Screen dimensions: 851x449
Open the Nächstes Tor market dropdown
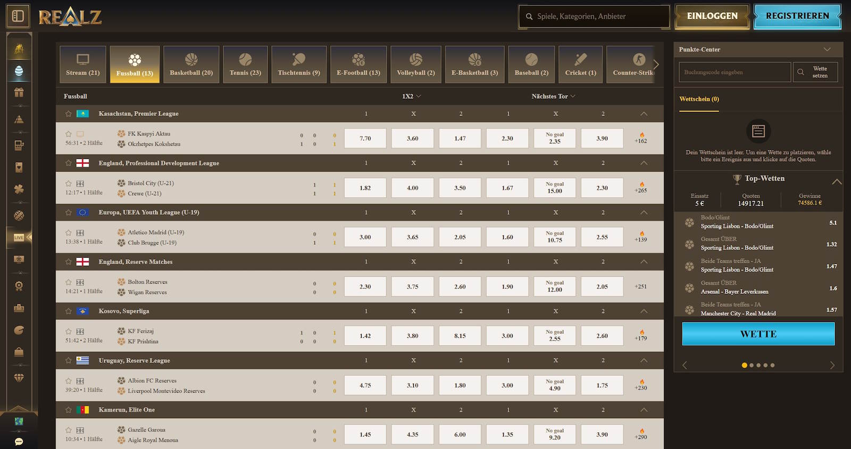553,96
